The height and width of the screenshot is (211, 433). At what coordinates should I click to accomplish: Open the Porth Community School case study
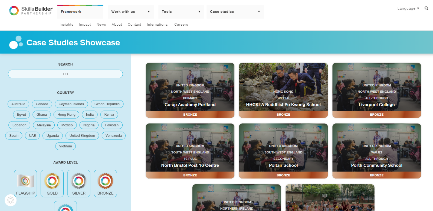377,151
